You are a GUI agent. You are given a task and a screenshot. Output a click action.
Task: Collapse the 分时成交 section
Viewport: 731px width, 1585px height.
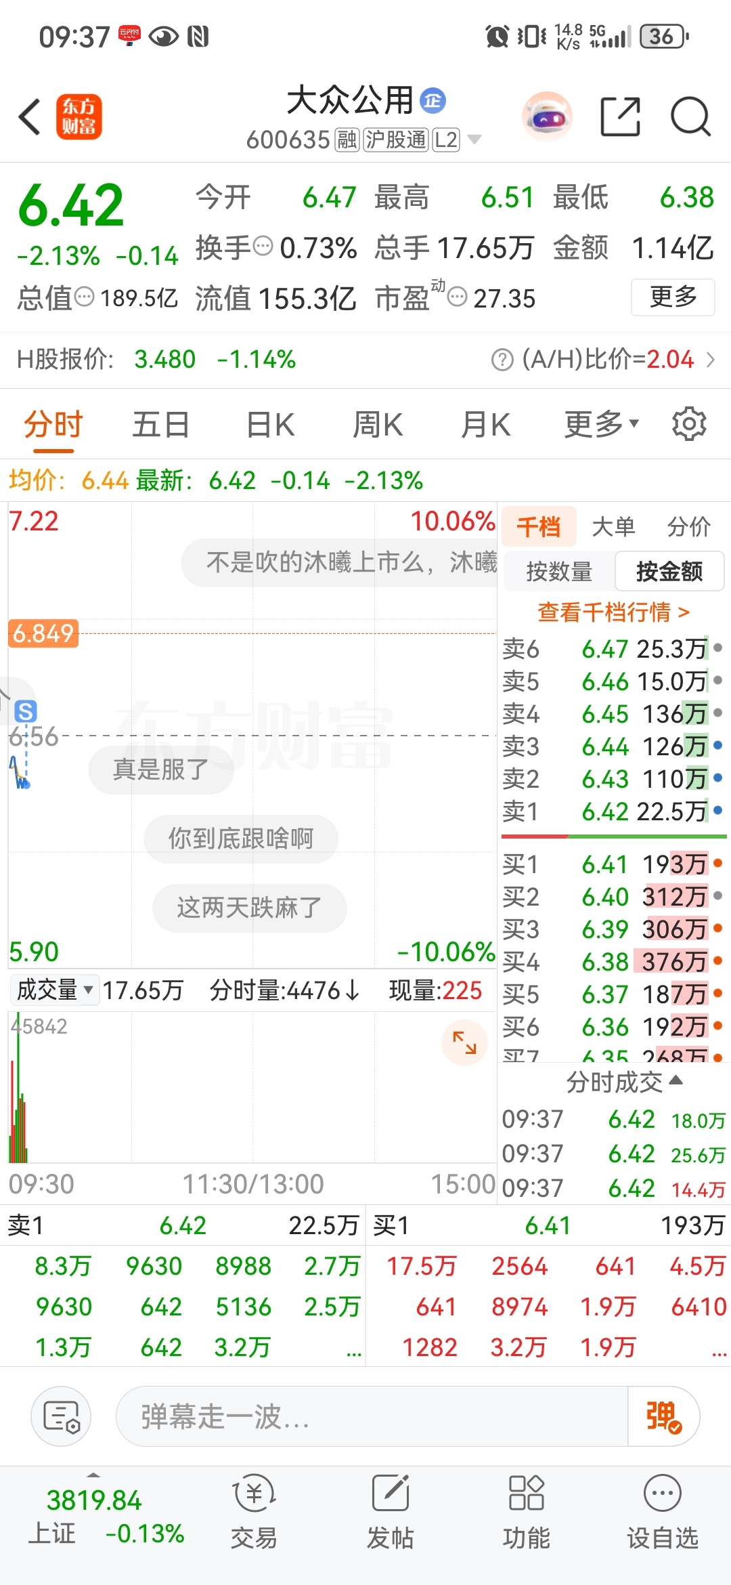pos(624,1082)
